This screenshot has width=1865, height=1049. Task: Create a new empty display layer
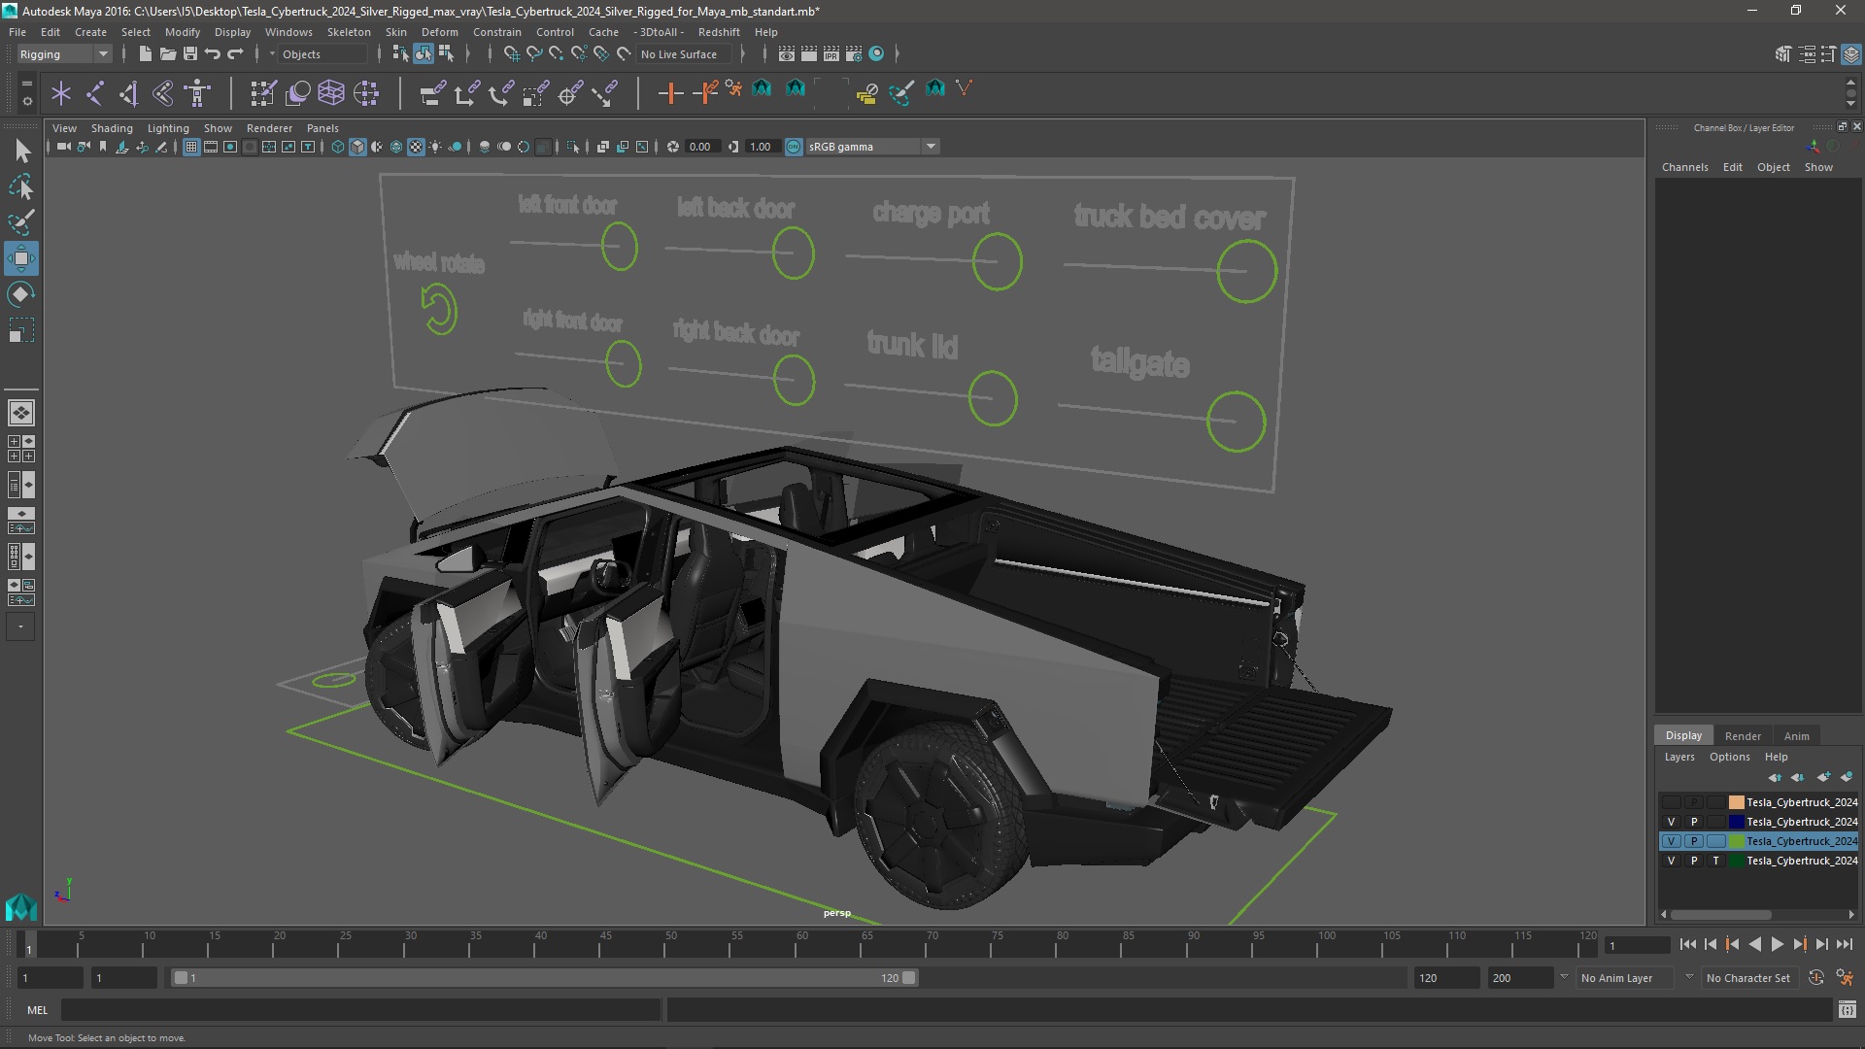point(1823,777)
